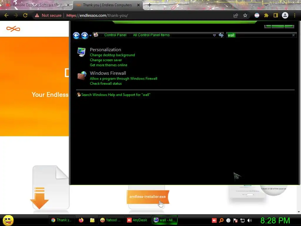The width and height of the screenshot is (301, 226).
Task: Click the Action Center flag tray icon
Action: [235, 220]
